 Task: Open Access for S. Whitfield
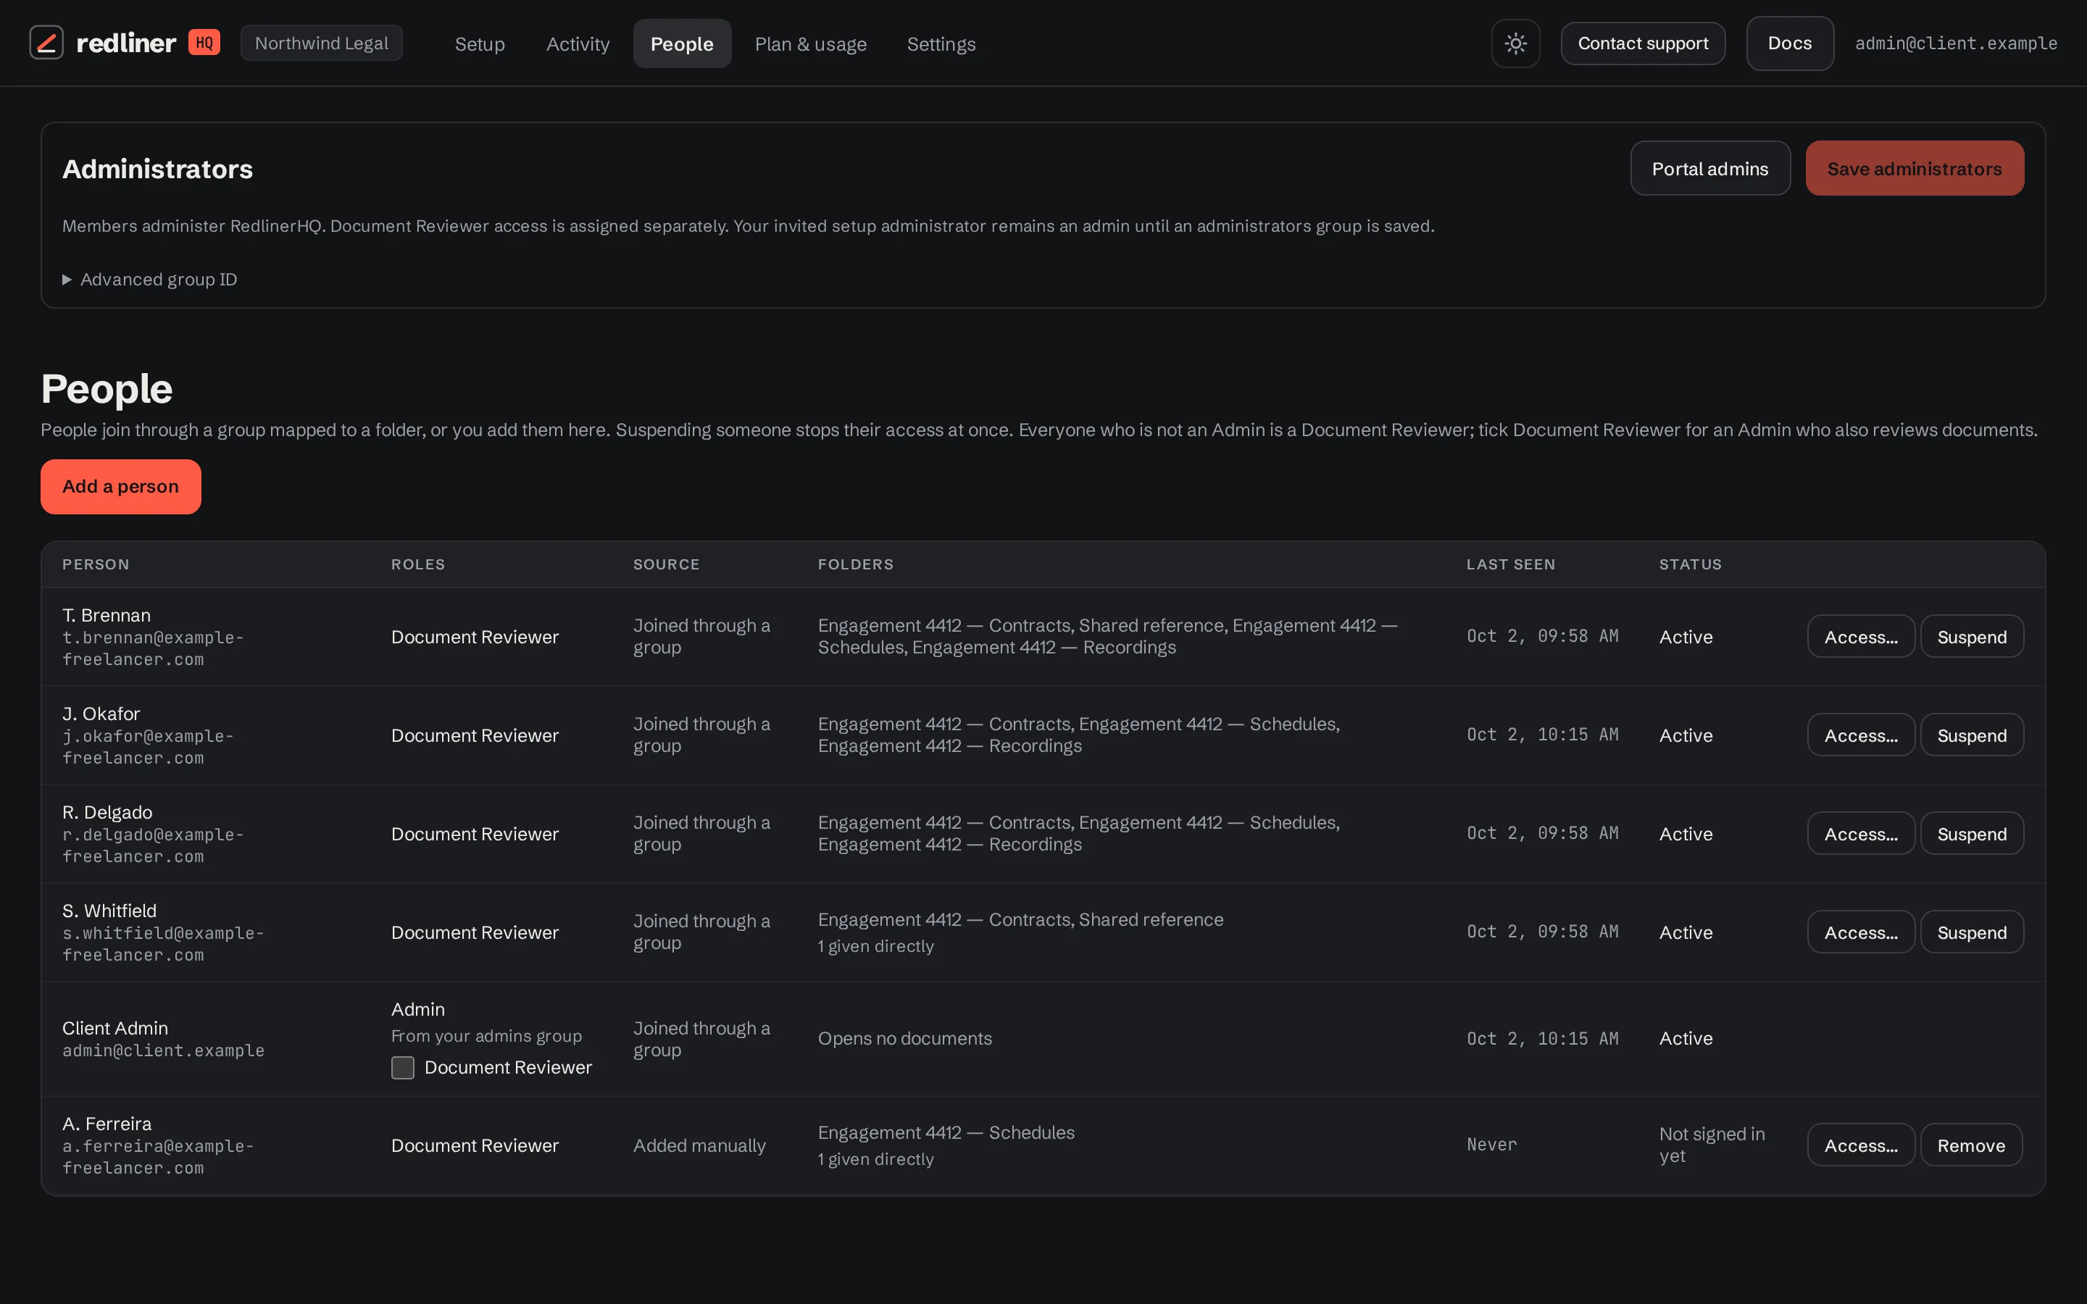[x=1861, y=932]
